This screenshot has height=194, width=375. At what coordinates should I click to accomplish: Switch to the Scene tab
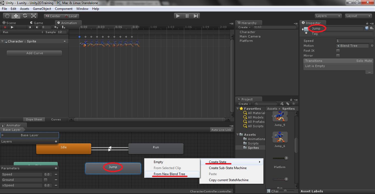9,23
